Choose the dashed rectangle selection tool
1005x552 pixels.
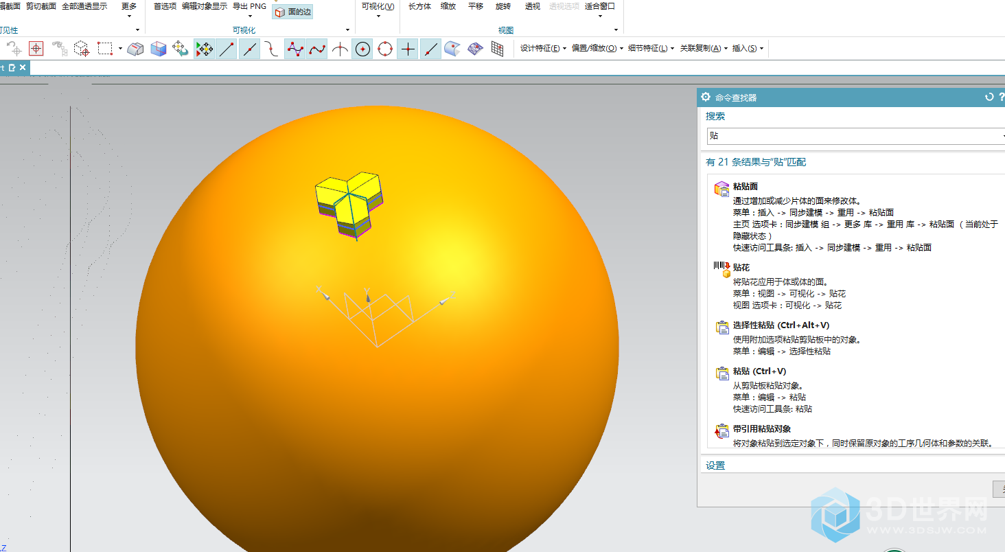(x=104, y=49)
